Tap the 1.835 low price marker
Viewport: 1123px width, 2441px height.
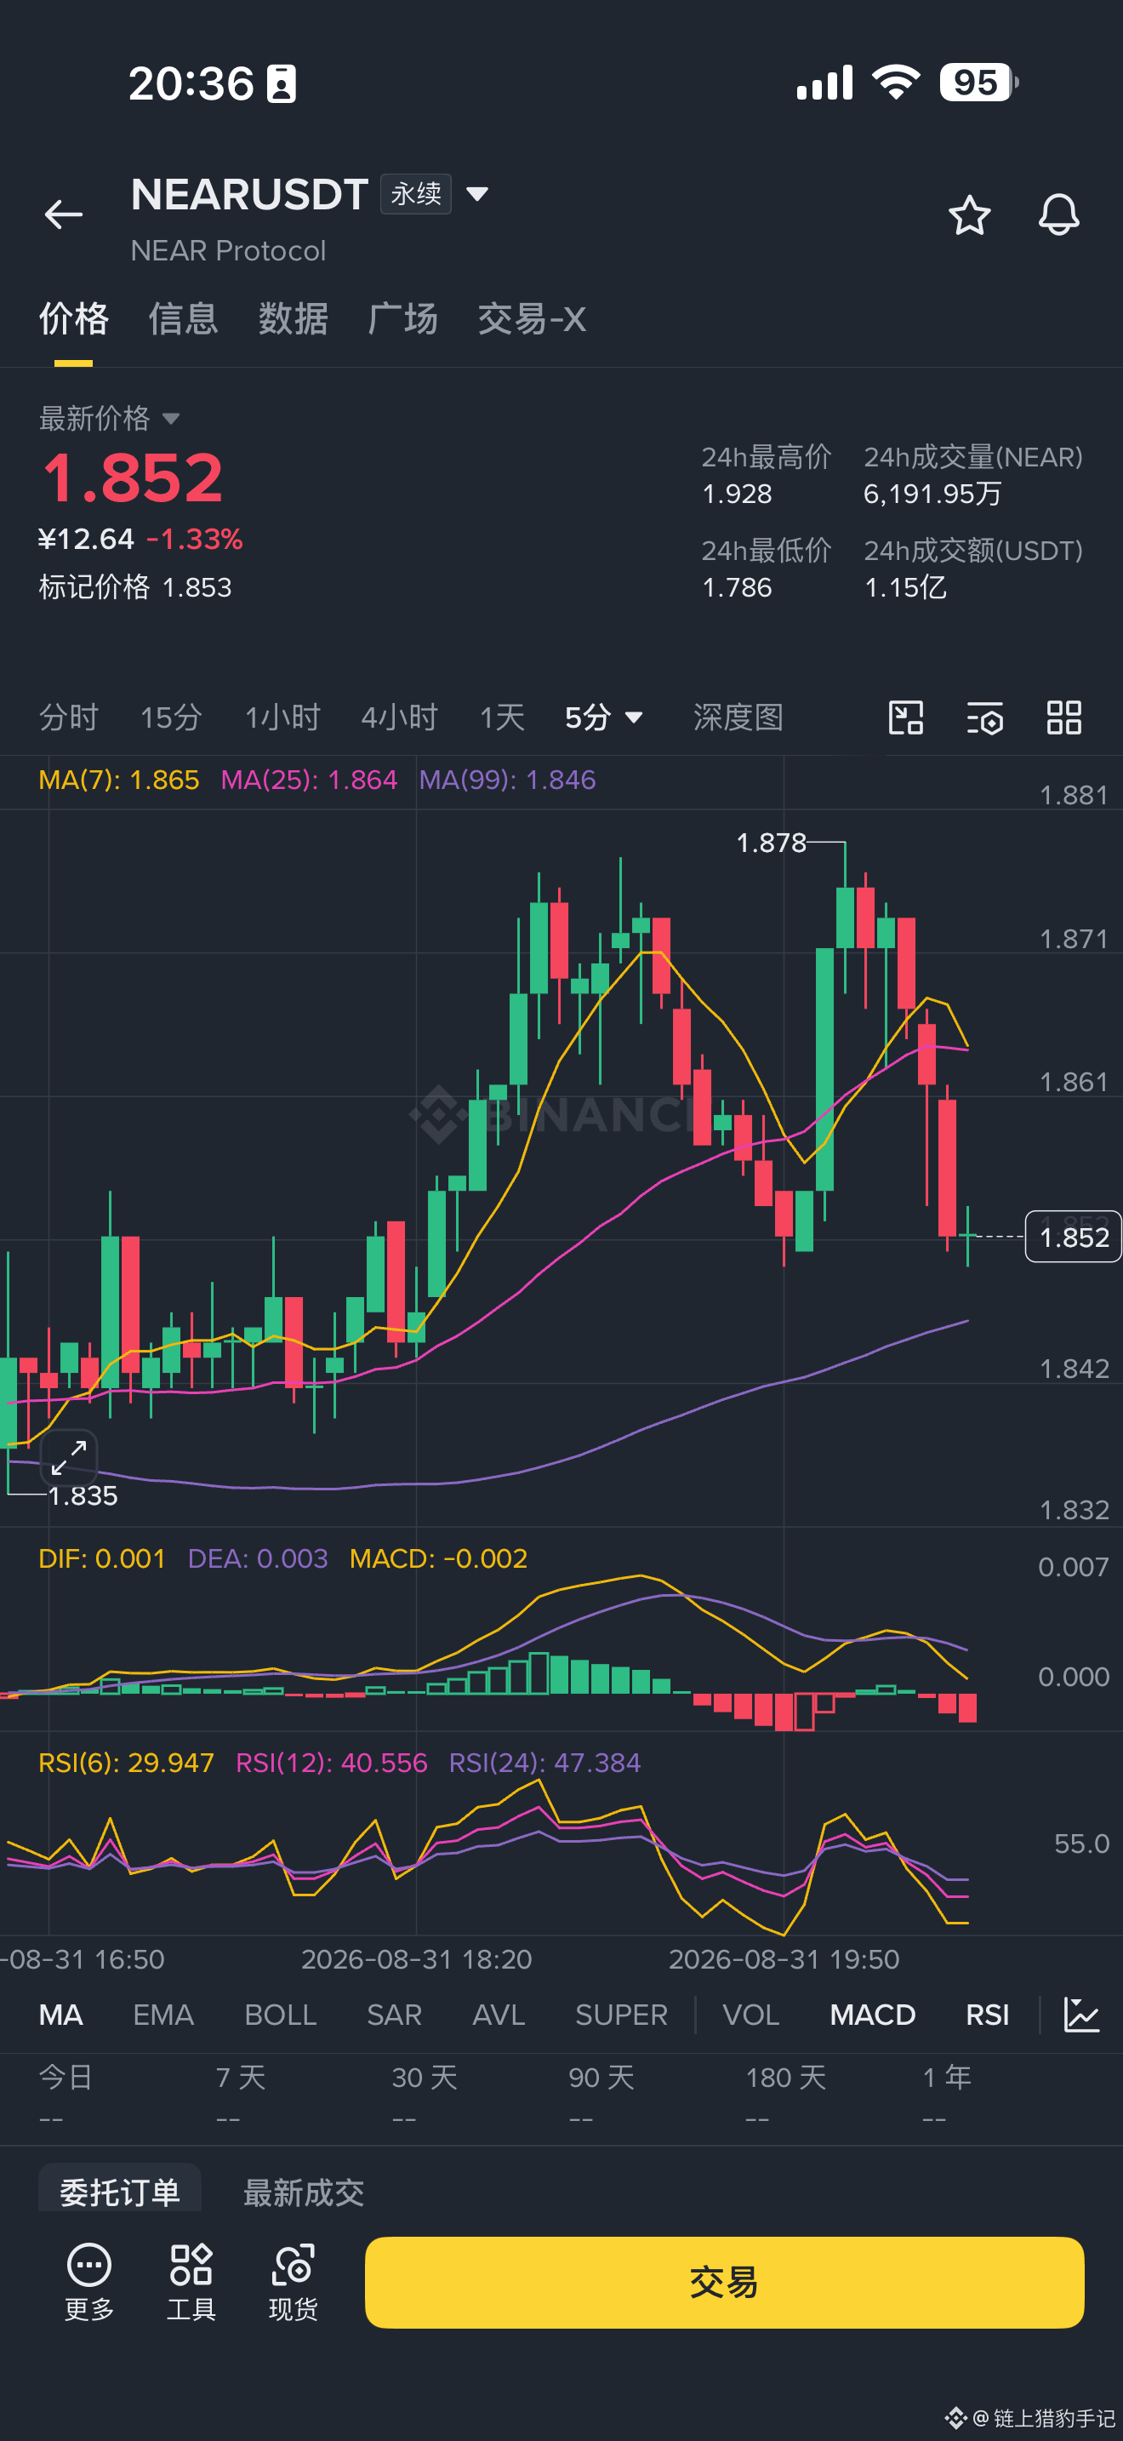(x=83, y=1496)
